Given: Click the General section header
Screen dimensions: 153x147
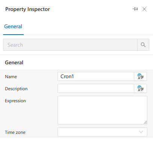Looking at the screenshot, I should pos(14,62).
